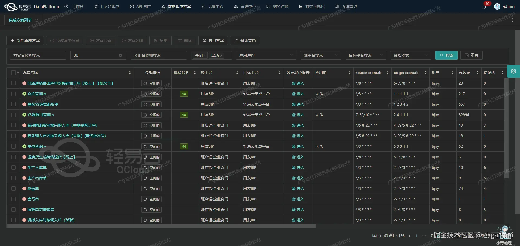This screenshot has height=246, width=520.
Task: Clear BJJ keyword via the X icon
Action: (x=121, y=55)
